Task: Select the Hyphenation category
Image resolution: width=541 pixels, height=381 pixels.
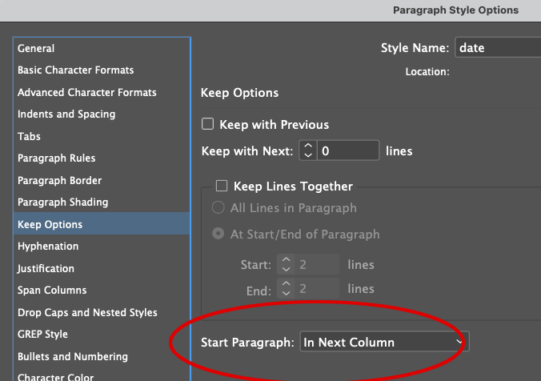Action: (x=48, y=247)
